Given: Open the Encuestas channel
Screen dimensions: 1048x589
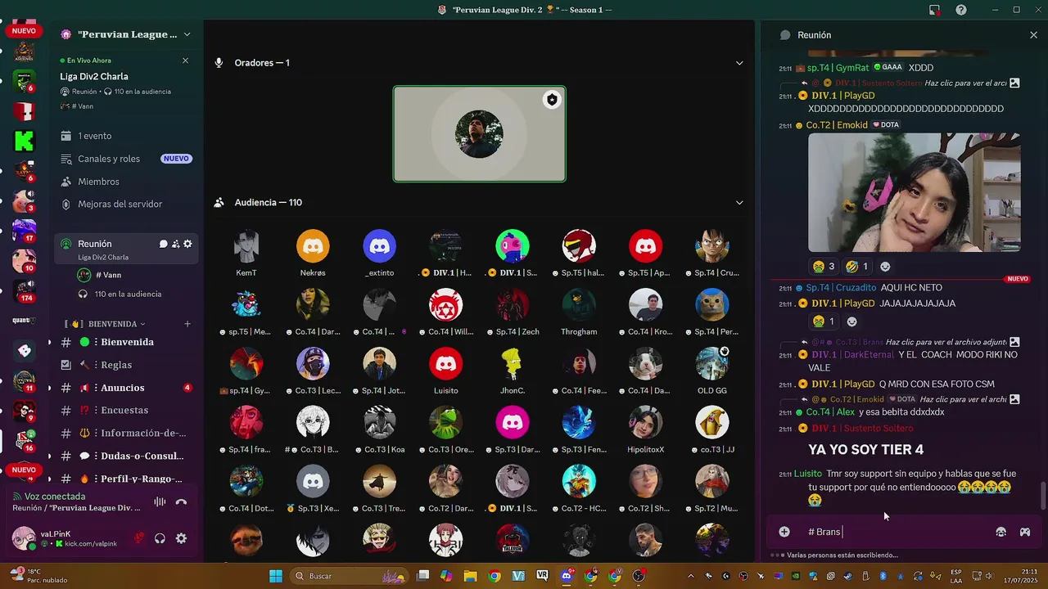Looking at the screenshot, I should 125,410.
